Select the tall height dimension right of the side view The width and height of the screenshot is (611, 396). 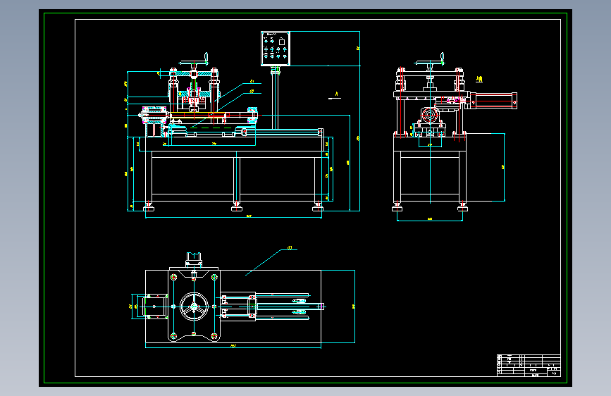pos(504,167)
